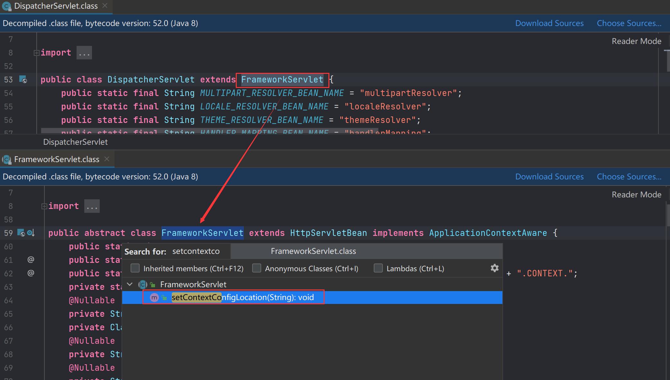Click ApplicationContextAware on line 59
Screen dimensions: 670x380
click(x=488, y=233)
